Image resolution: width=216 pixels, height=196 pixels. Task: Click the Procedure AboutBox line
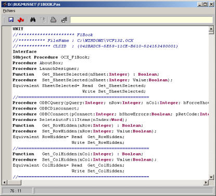pyautogui.click(x=38, y=63)
